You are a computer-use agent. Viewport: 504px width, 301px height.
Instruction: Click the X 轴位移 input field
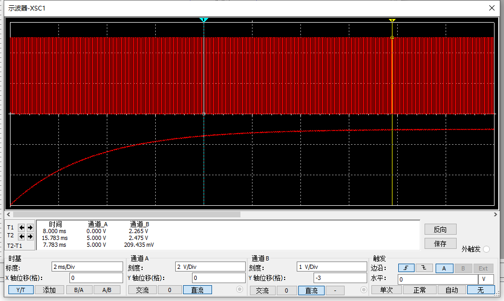click(x=96, y=278)
